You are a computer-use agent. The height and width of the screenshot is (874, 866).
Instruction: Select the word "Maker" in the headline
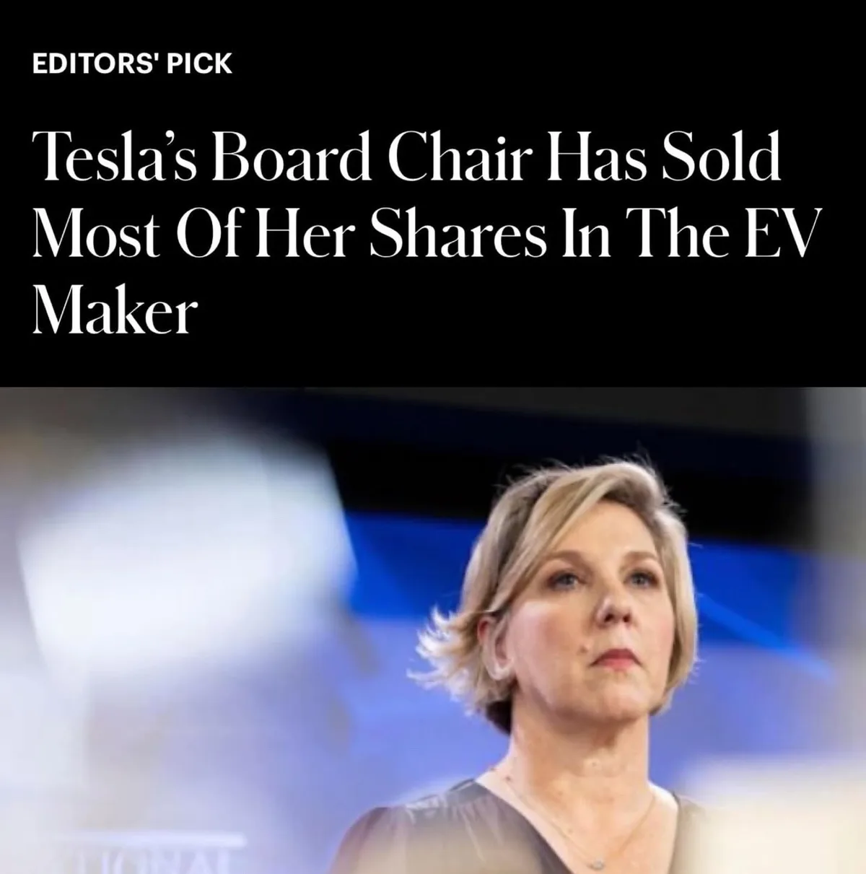tap(114, 310)
